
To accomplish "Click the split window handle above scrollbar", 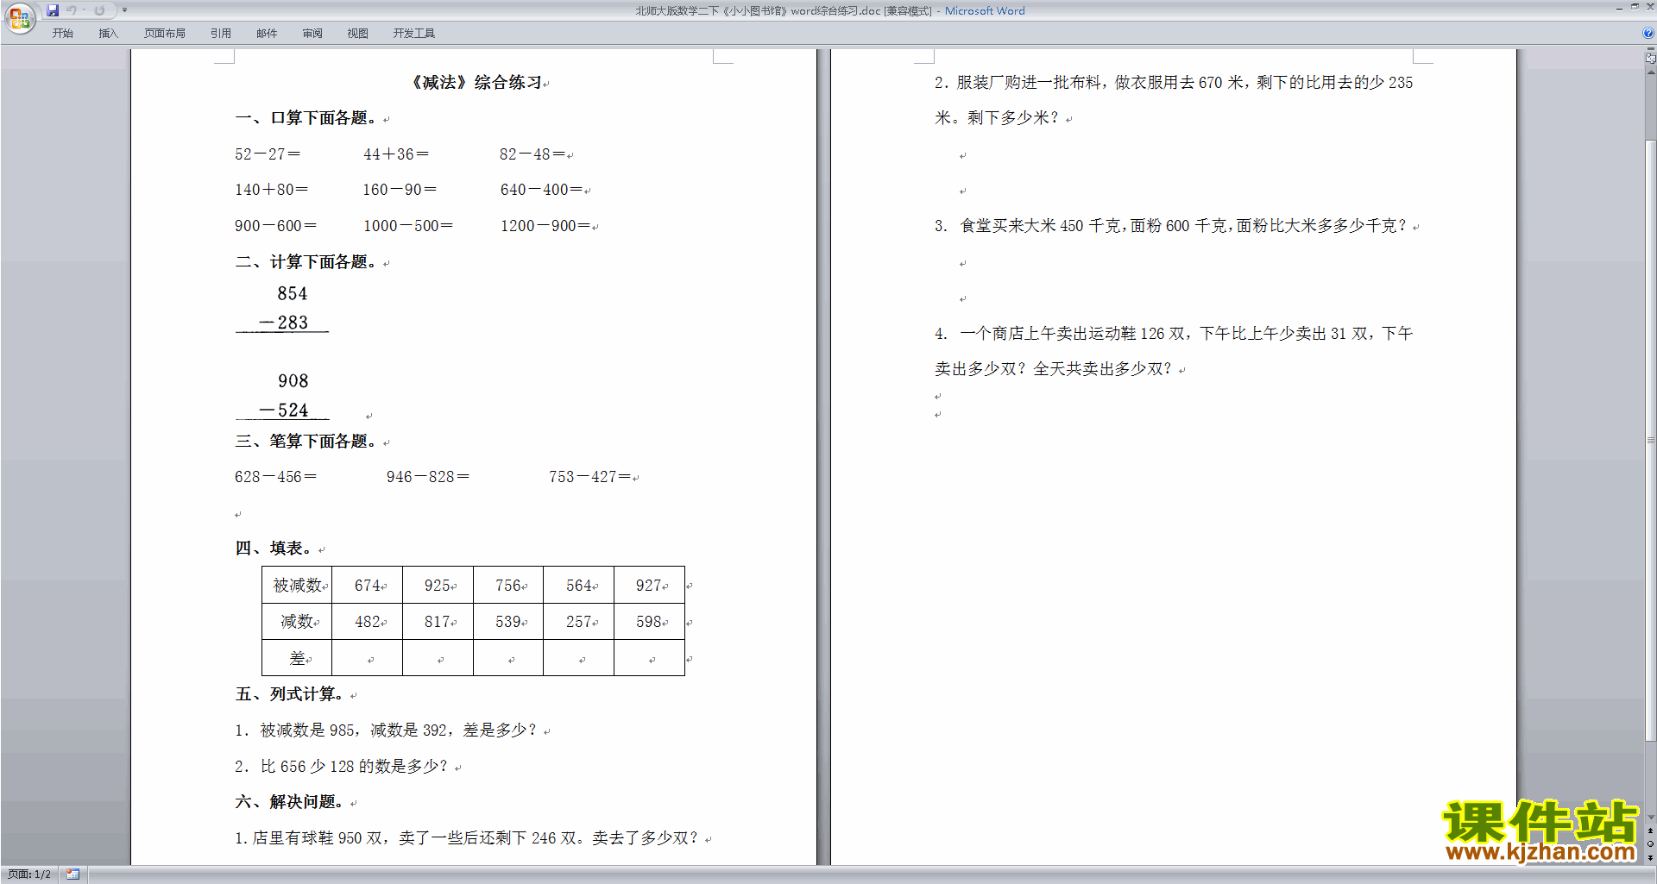I will coord(1651,50).
